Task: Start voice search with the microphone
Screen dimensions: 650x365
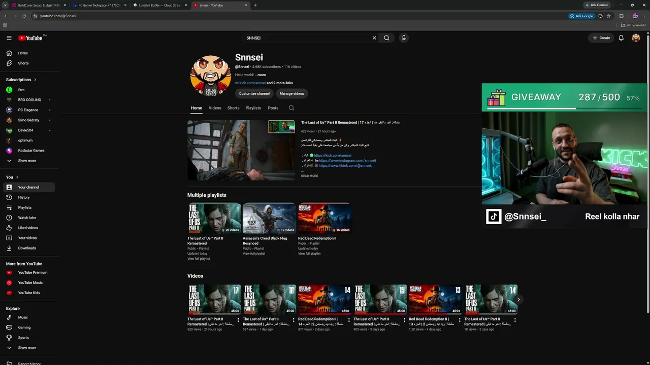Action: [404, 38]
